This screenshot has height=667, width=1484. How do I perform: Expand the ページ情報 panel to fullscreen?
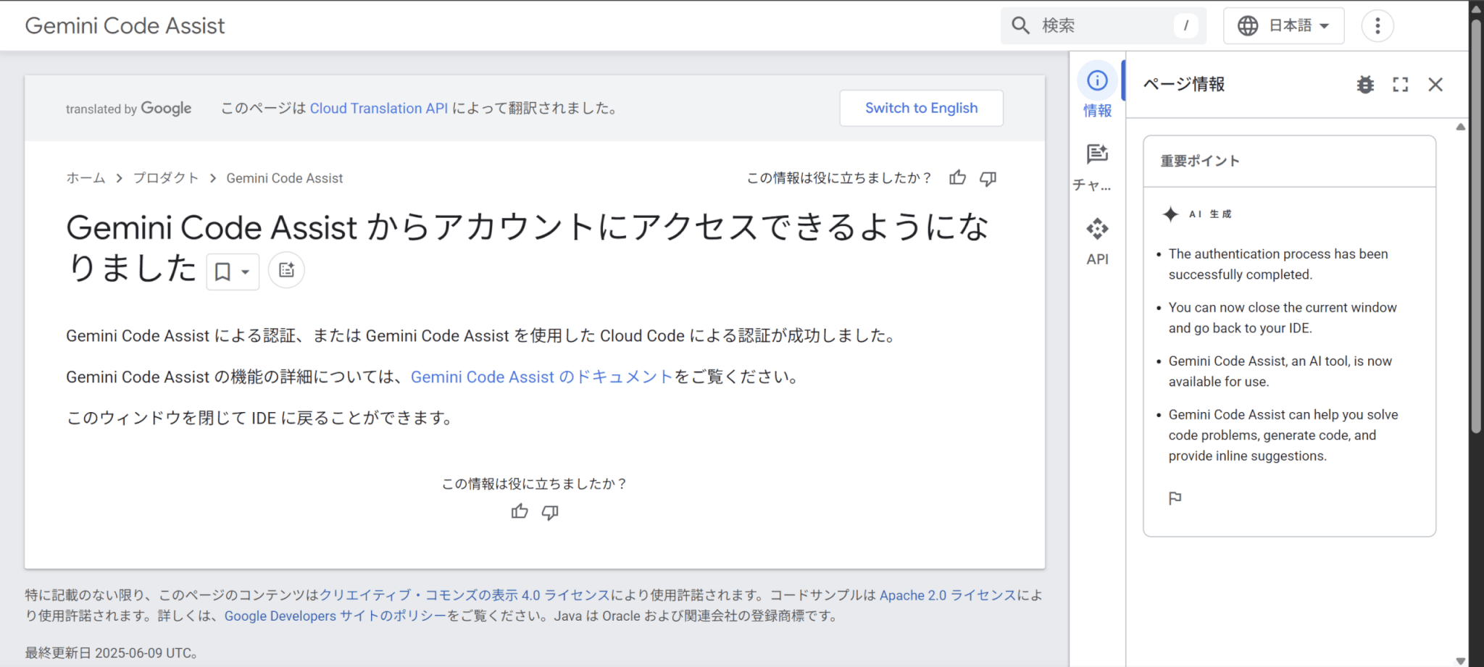(x=1401, y=85)
